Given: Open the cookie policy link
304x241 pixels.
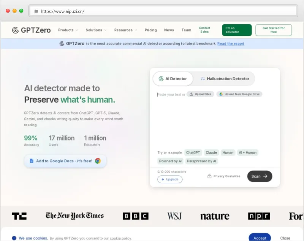Looking at the screenshot, I should point(120,238).
